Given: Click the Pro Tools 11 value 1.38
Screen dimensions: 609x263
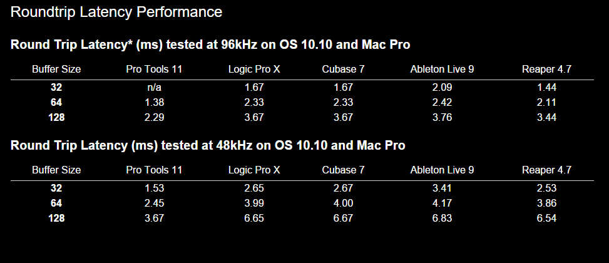Looking at the screenshot, I should [x=154, y=102].
